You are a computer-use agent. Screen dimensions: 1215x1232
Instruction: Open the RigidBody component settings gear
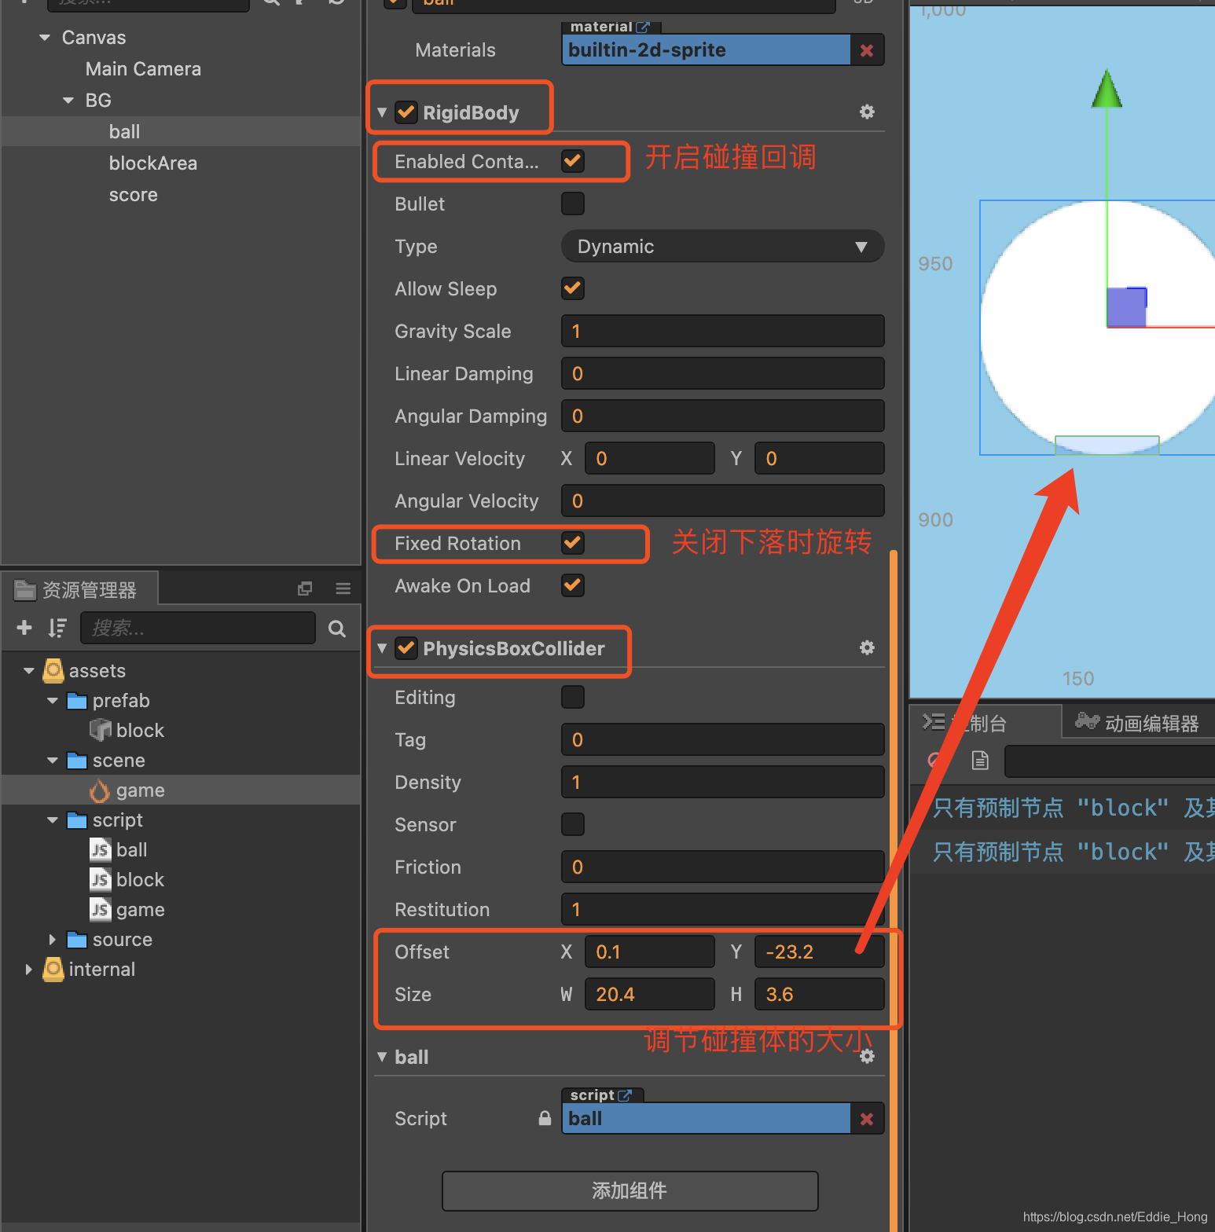point(867,112)
